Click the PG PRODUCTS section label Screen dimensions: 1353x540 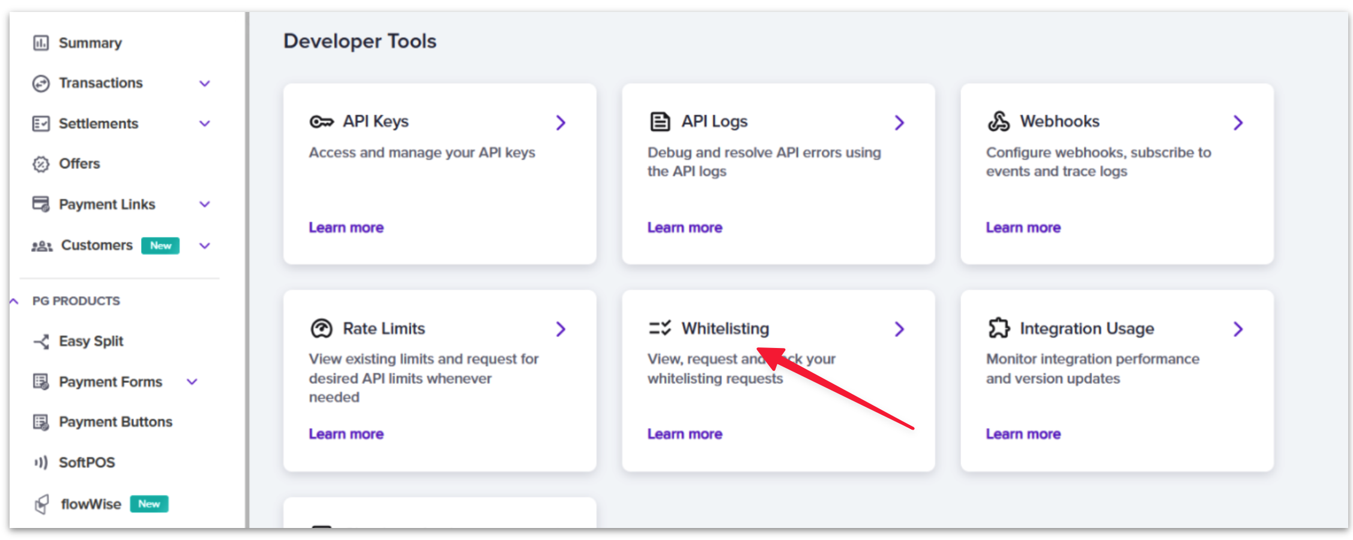(76, 301)
